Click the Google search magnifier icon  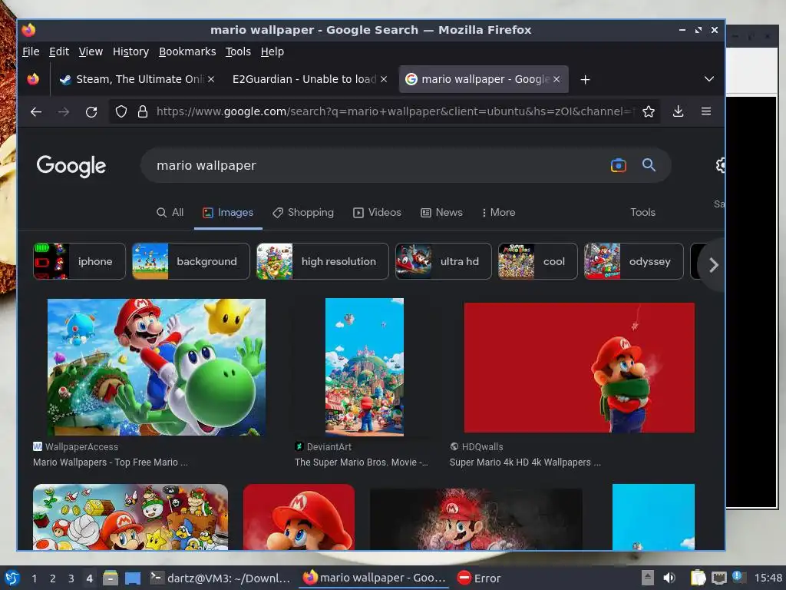649,164
